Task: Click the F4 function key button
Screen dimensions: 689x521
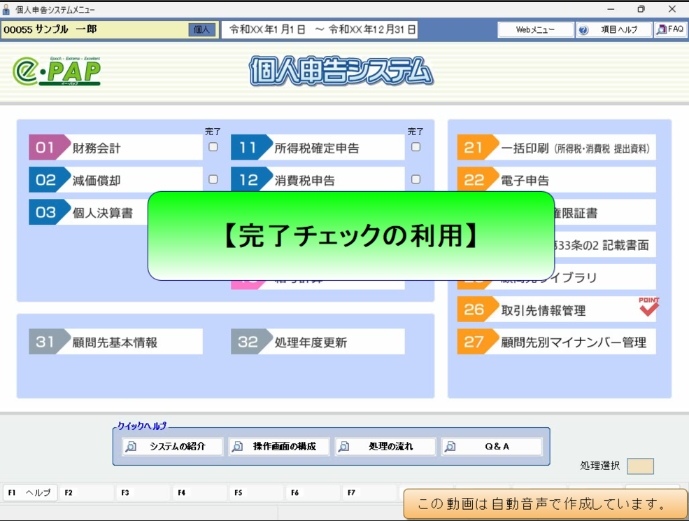Action: 200,492
